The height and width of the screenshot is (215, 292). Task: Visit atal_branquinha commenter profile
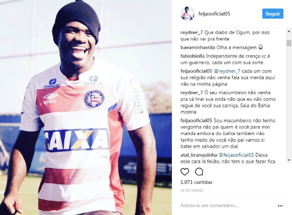[x=199, y=155]
